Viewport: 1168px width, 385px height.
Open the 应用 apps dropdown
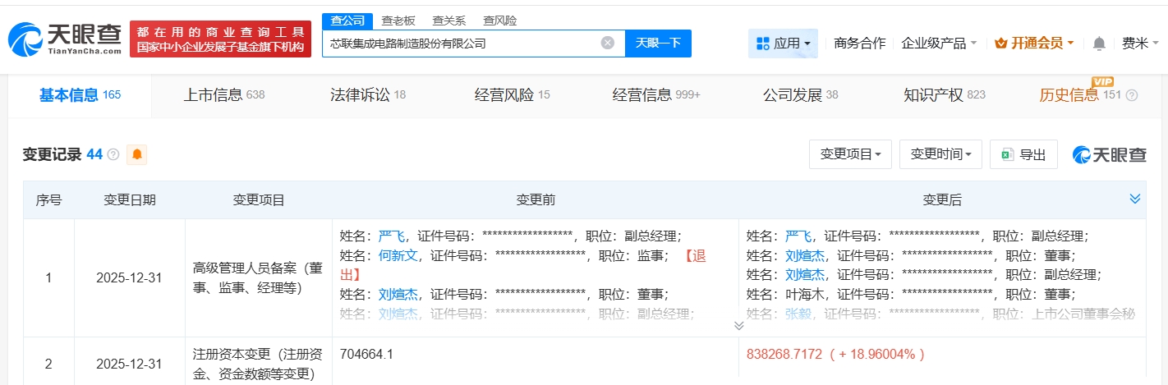783,43
